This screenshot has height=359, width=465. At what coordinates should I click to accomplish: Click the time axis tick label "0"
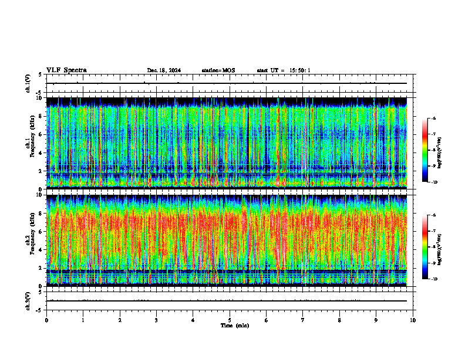46,320
